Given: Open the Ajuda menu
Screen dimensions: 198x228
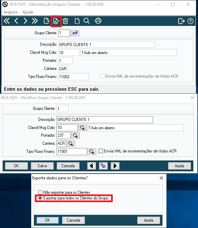Looking at the screenshot, I should click(x=28, y=12).
